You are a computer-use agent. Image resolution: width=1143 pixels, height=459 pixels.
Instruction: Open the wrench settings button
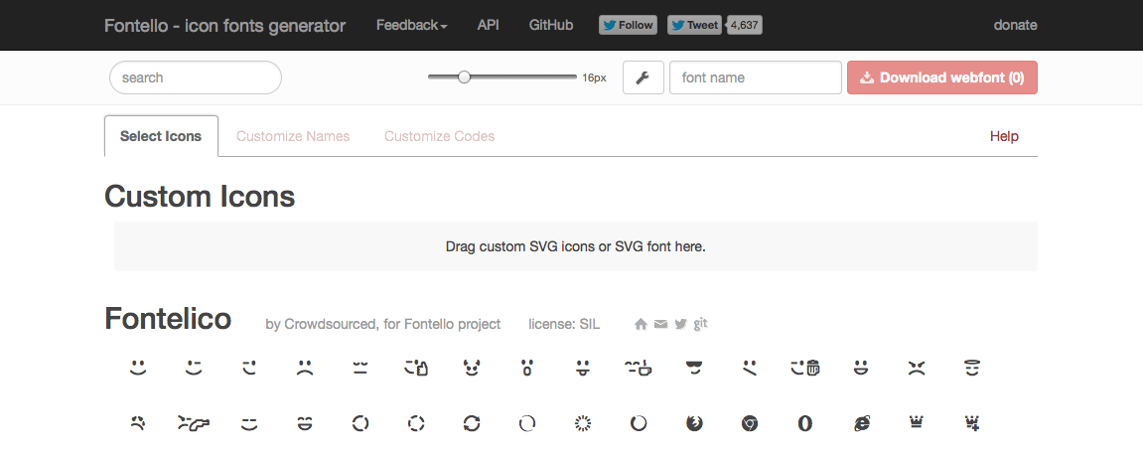[643, 77]
